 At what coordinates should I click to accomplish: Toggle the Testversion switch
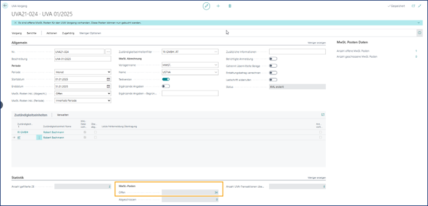point(166,79)
